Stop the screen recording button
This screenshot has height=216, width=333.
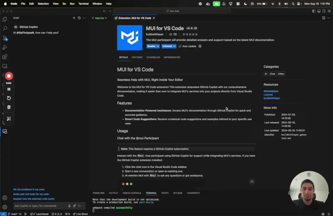[x=8, y=76]
